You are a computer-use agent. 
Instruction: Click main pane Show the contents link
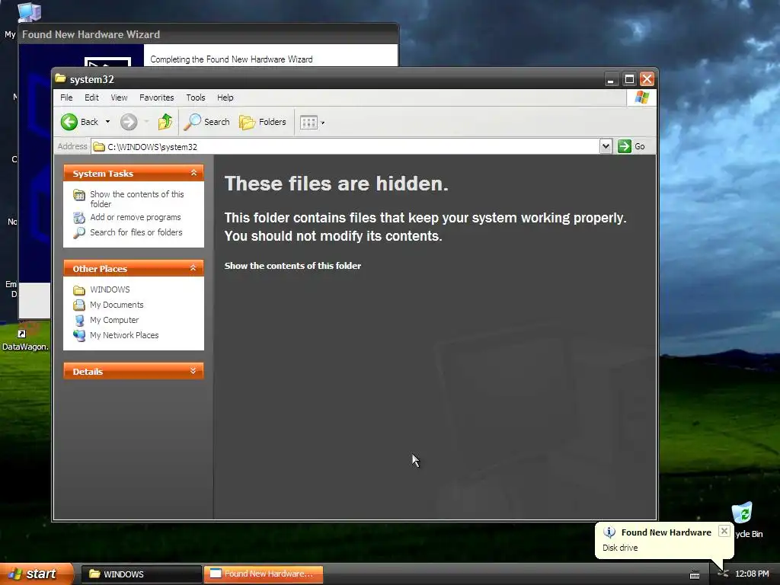(x=292, y=266)
